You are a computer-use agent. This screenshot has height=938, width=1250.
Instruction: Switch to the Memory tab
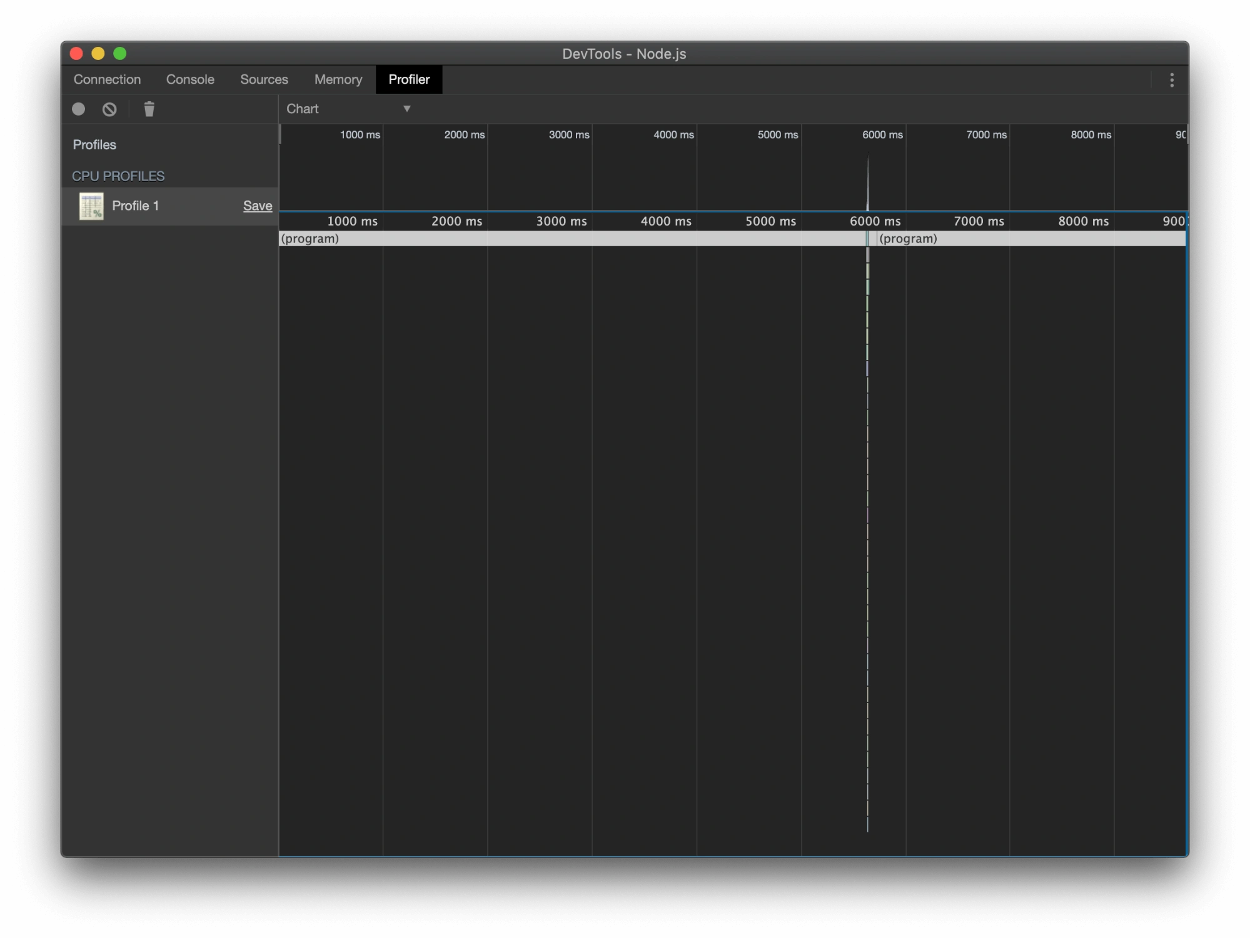coord(337,79)
